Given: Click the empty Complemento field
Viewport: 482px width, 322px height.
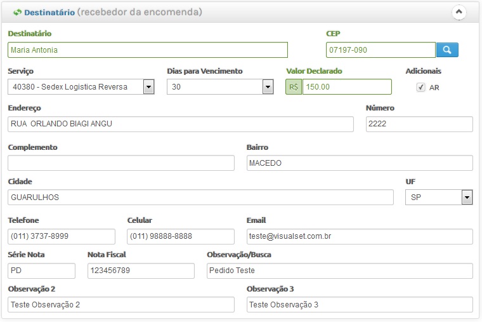Looking at the screenshot, I should point(120,163).
